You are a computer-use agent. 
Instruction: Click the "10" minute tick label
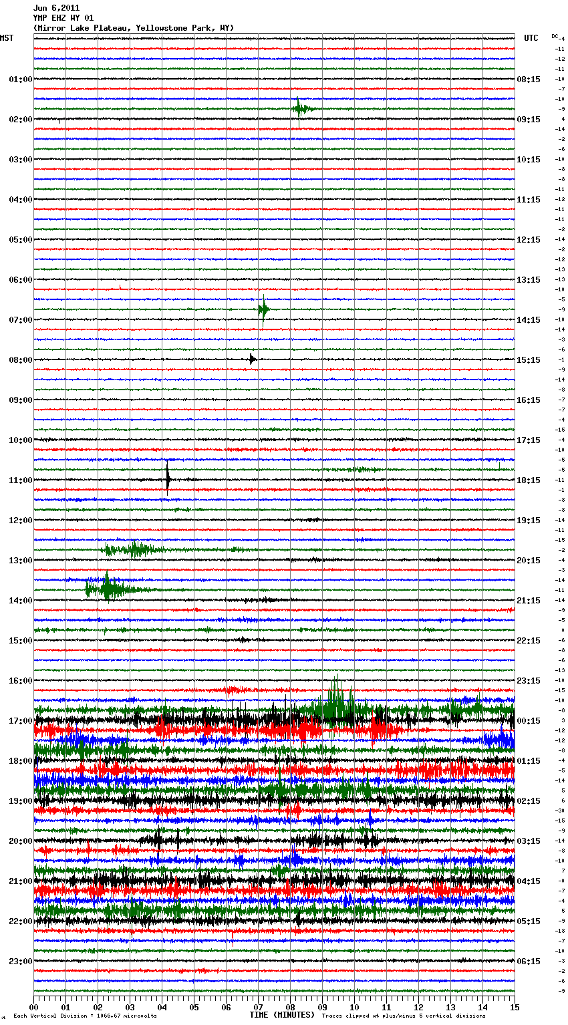[x=354, y=1007]
